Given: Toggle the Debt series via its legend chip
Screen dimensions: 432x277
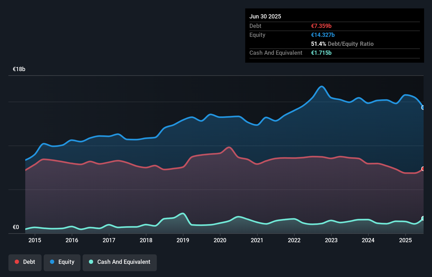Looking at the screenshot, I should [x=25, y=262].
